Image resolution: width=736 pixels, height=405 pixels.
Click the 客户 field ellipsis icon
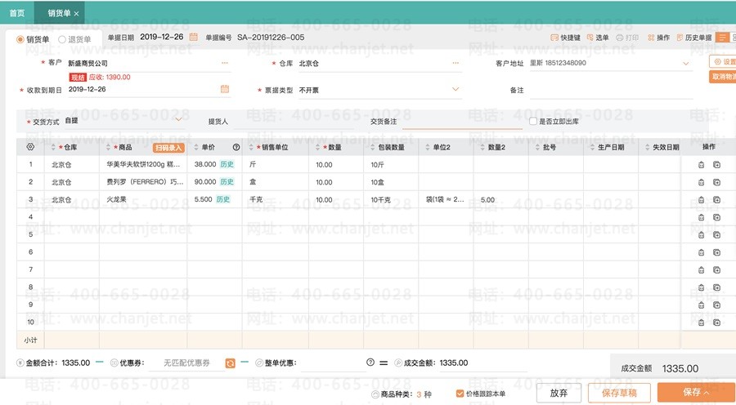coord(225,63)
